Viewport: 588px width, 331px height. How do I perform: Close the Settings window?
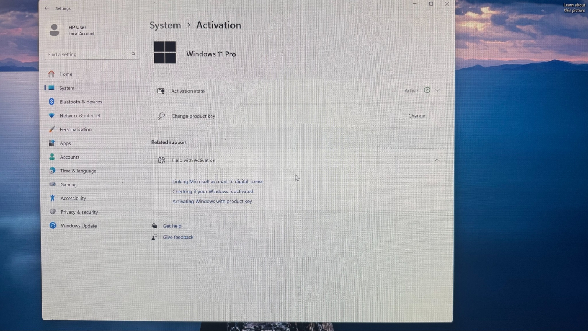pyautogui.click(x=447, y=4)
